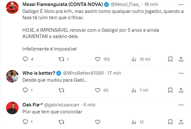Share Messi Flamenguista's tweet

tap(181, 59)
